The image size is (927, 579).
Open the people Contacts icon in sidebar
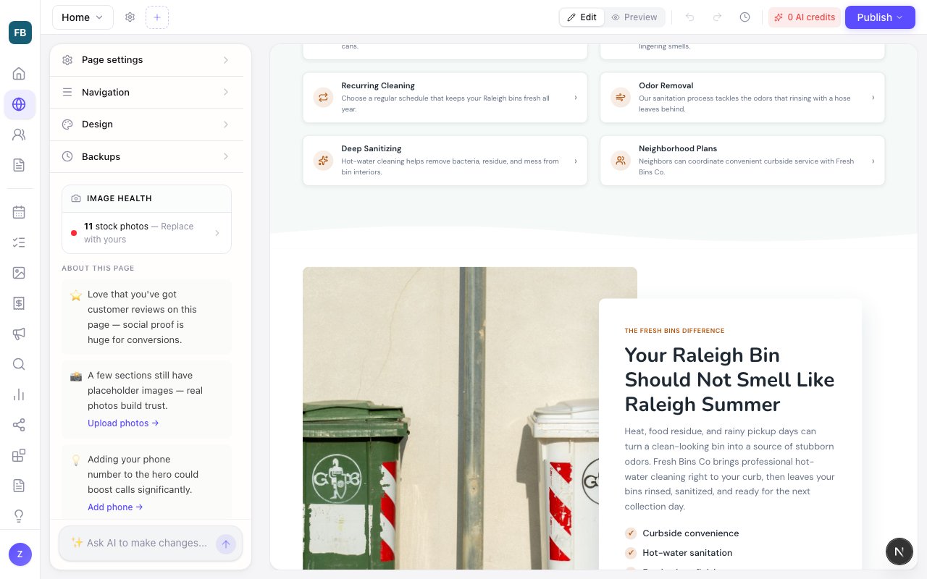(20, 135)
